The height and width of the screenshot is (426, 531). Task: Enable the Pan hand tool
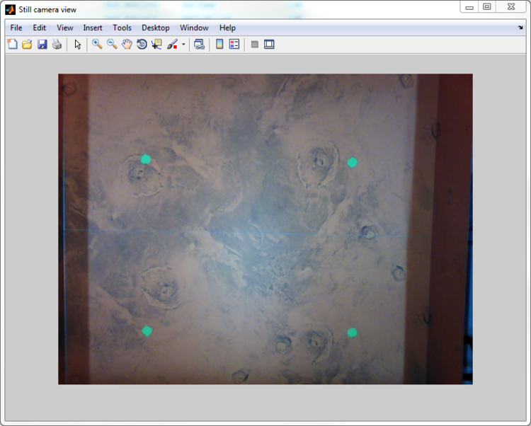[127, 45]
